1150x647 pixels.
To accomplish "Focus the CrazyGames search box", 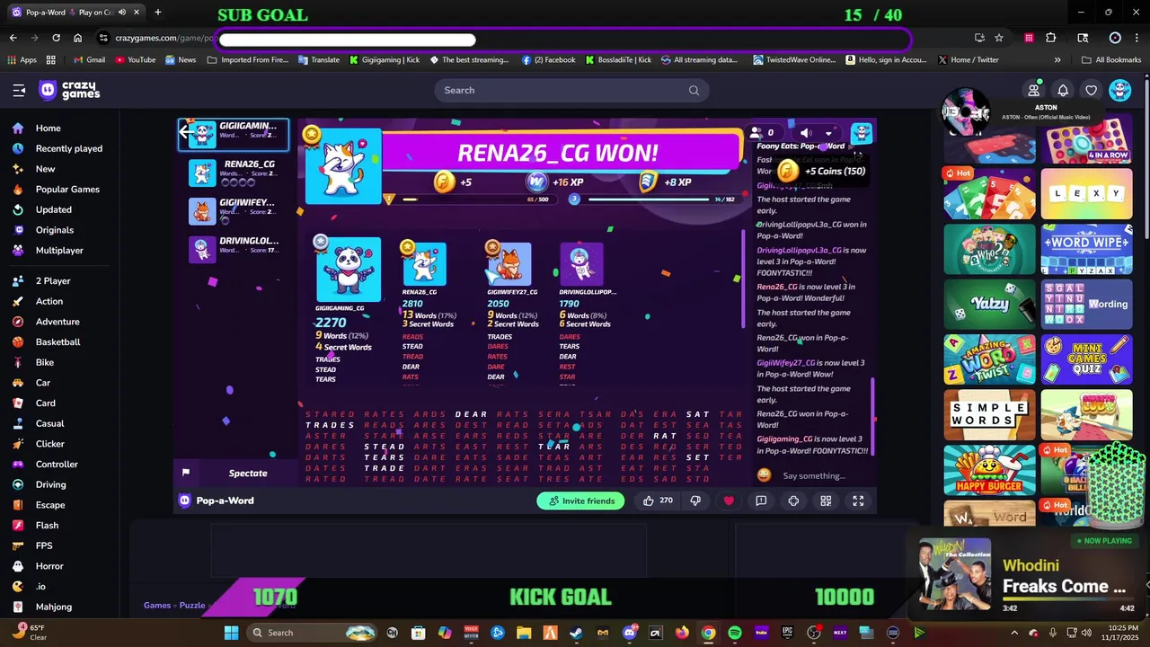I will [571, 90].
